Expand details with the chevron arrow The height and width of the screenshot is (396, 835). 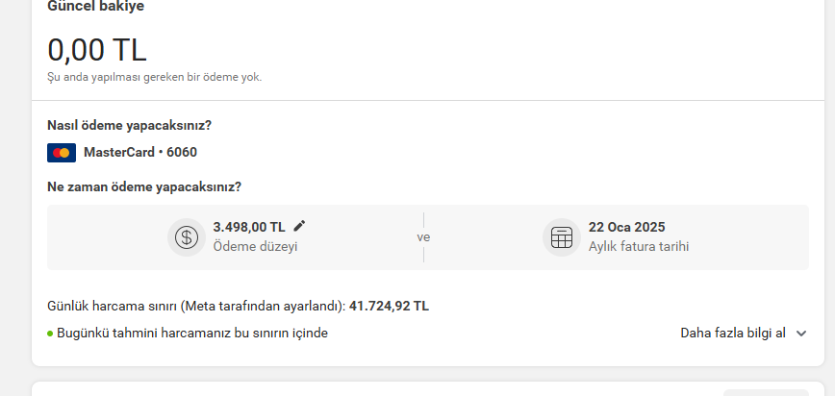pyautogui.click(x=801, y=334)
